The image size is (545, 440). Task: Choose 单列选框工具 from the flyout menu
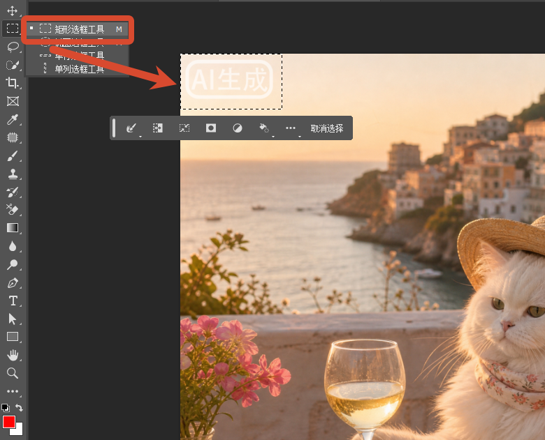pos(77,69)
